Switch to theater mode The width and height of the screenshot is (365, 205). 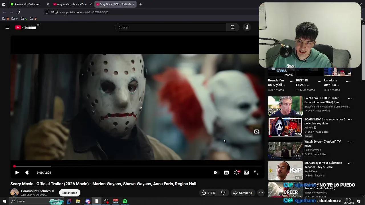click(x=246, y=173)
